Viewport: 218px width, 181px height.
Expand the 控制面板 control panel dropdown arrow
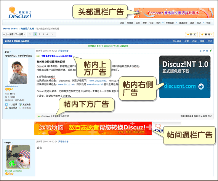tap(176, 22)
